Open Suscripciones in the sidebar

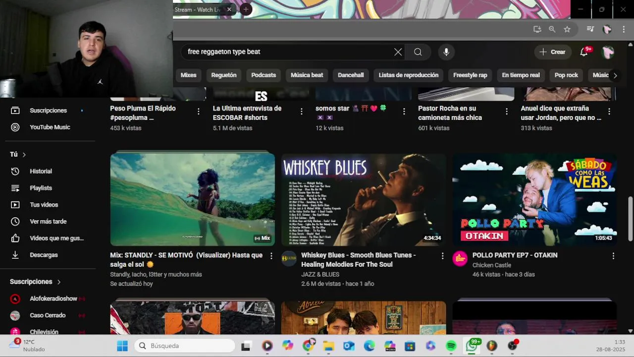[48, 111]
